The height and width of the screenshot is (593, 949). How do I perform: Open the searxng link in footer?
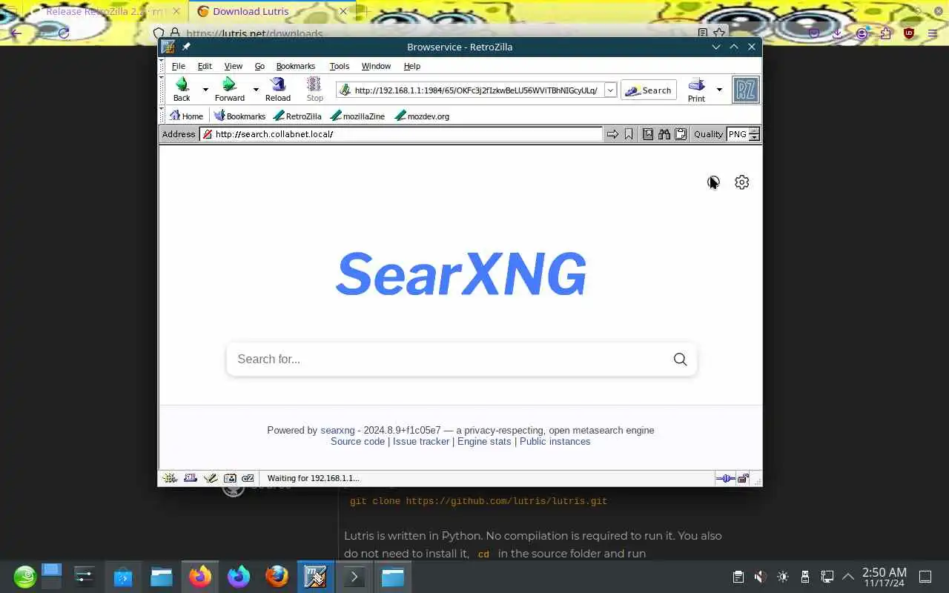click(x=337, y=430)
